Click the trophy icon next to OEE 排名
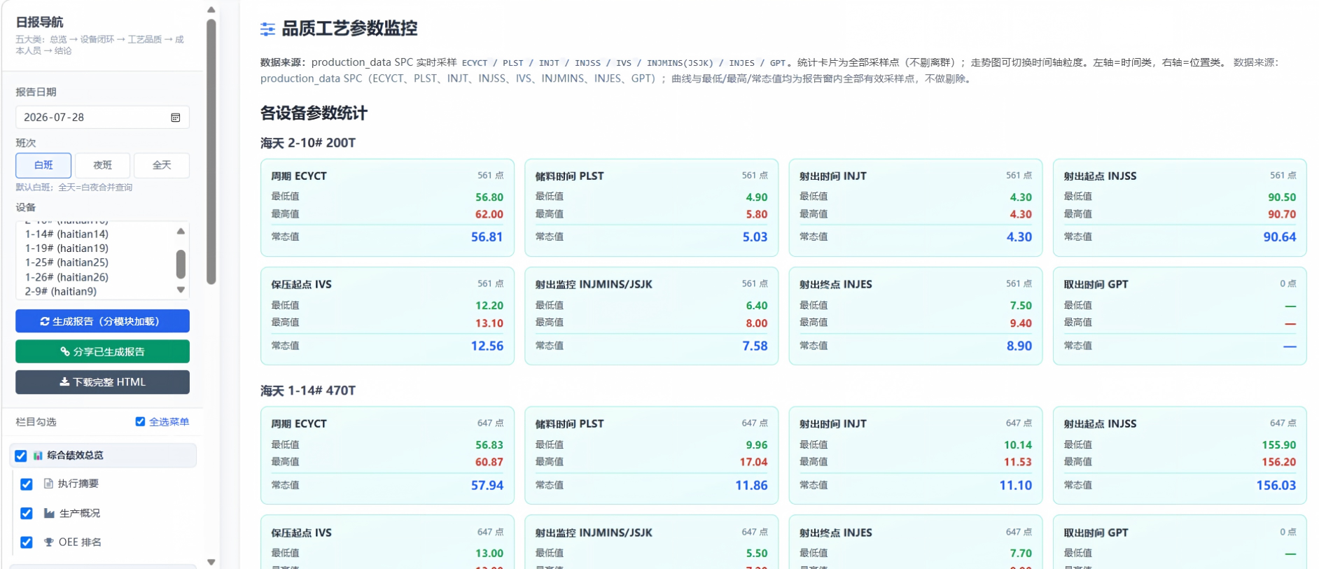Viewport: 1319px width, 569px height. 49,542
